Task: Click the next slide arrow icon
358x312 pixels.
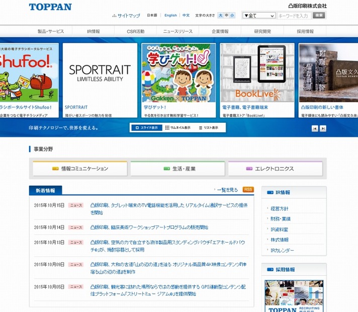Action: pos(323,128)
